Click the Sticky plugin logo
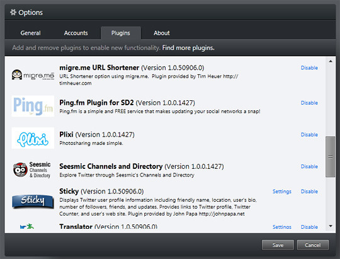The height and width of the screenshot is (259, 340). (x=33, y=201)
